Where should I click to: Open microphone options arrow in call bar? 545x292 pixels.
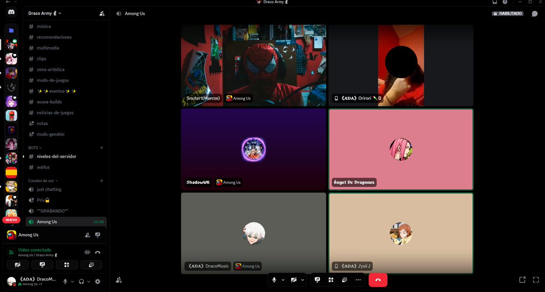pos(283,280)
